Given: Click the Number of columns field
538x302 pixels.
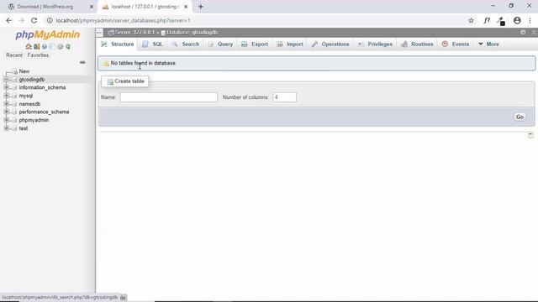Looking at the screenshot, I should point(284,97).
